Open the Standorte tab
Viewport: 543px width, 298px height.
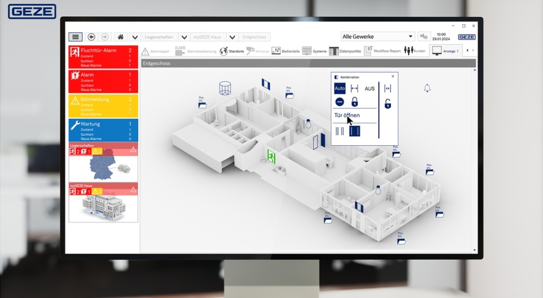click(232, 51)
